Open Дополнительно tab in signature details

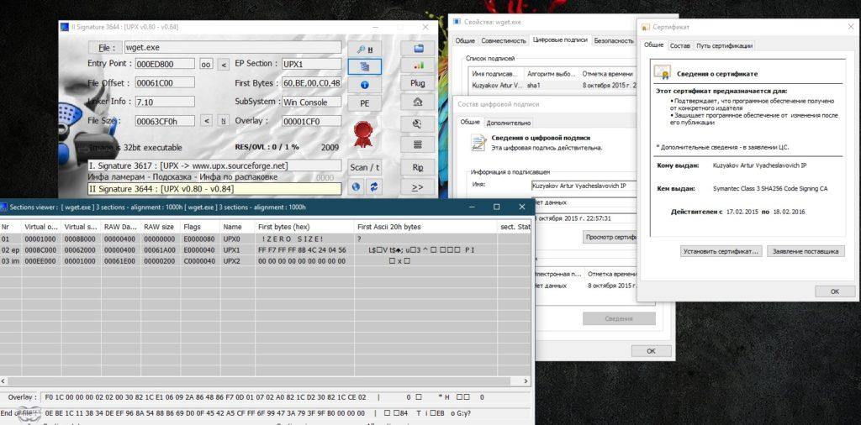pyautogui.click(x=509, y=123)
